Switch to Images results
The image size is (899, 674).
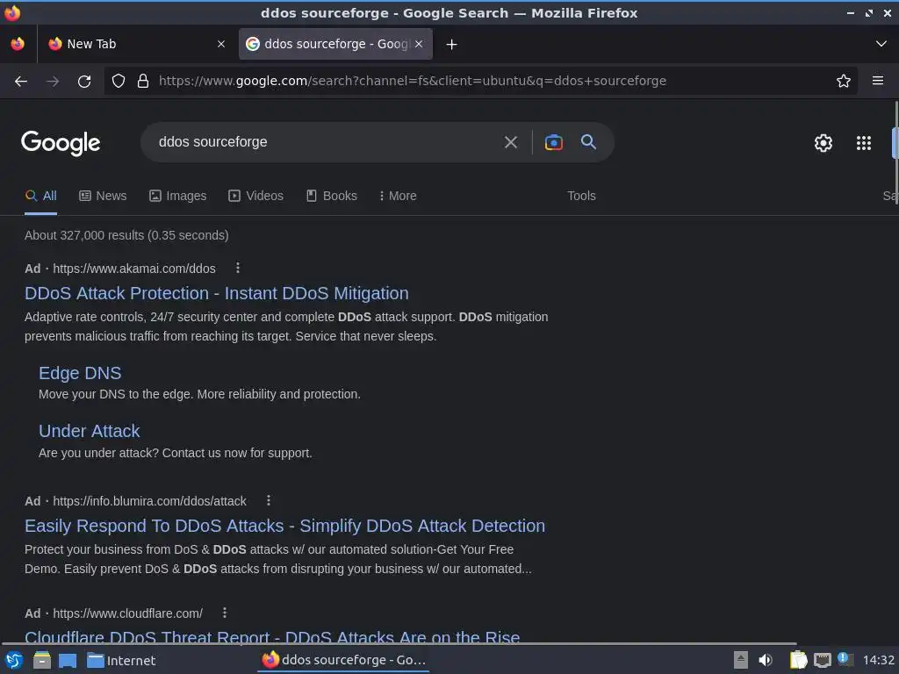(177, 196)
